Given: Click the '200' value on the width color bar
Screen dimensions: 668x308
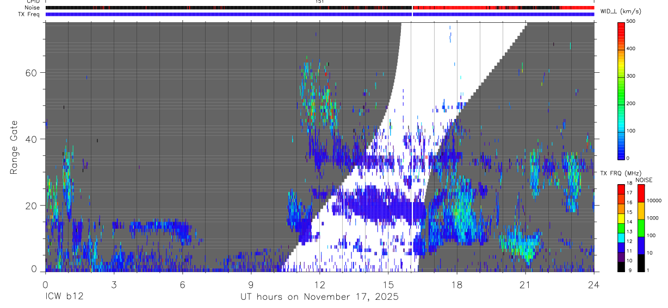Looking at the screenshot, I should pyautogui.click(x=630, y=103).
